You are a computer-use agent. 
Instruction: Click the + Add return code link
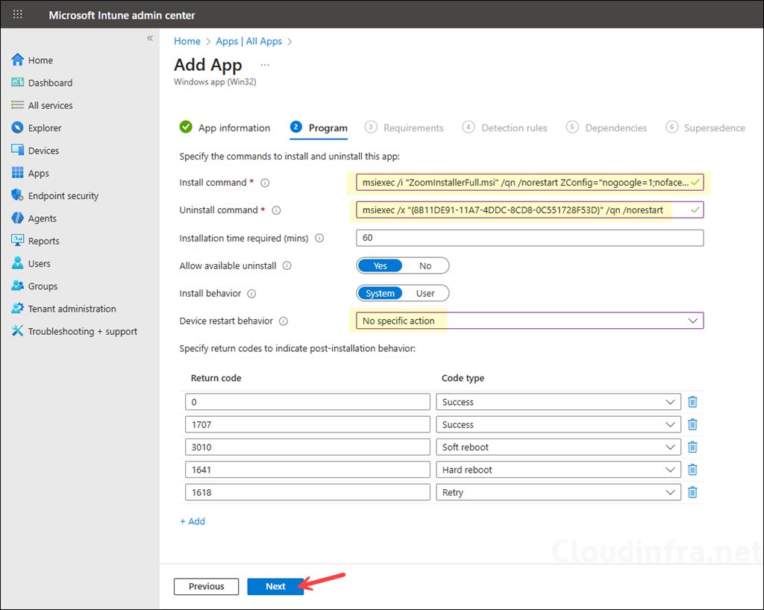tap(192, 521)
